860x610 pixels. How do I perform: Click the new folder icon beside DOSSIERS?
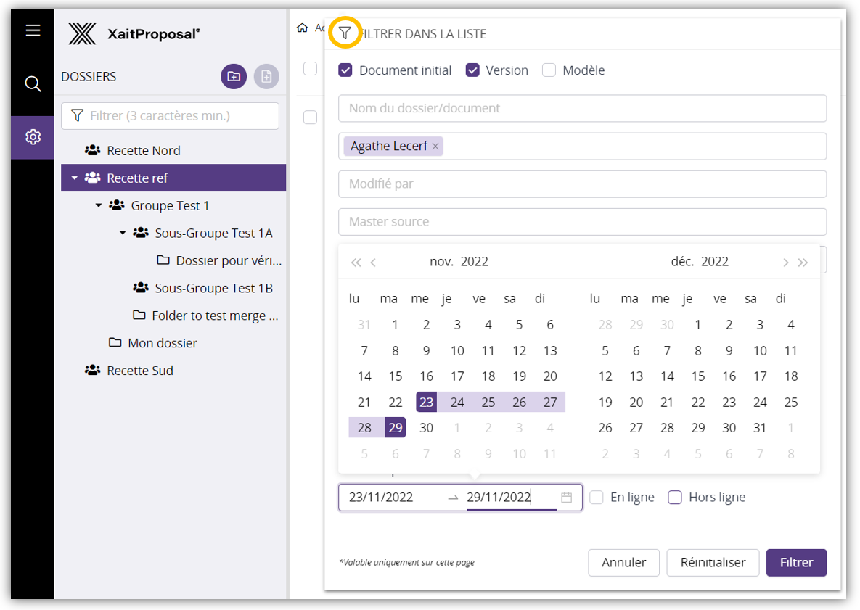click(234, 76)
